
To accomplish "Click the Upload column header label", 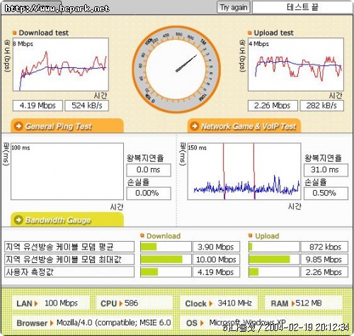I will click(x=267, y=236).
